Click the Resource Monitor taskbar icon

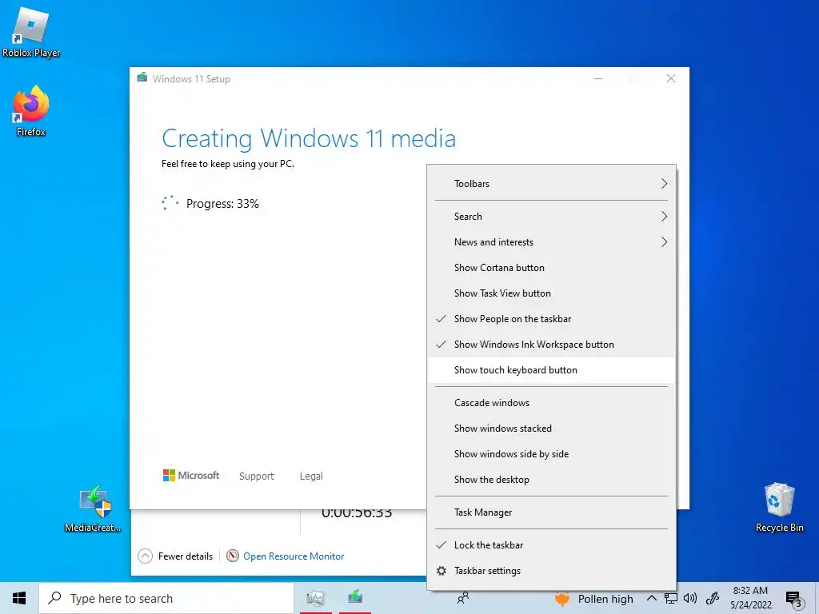pos(315,598)
